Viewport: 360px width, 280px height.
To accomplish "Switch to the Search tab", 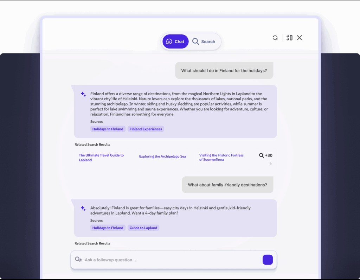I will (x=204, y=42).
